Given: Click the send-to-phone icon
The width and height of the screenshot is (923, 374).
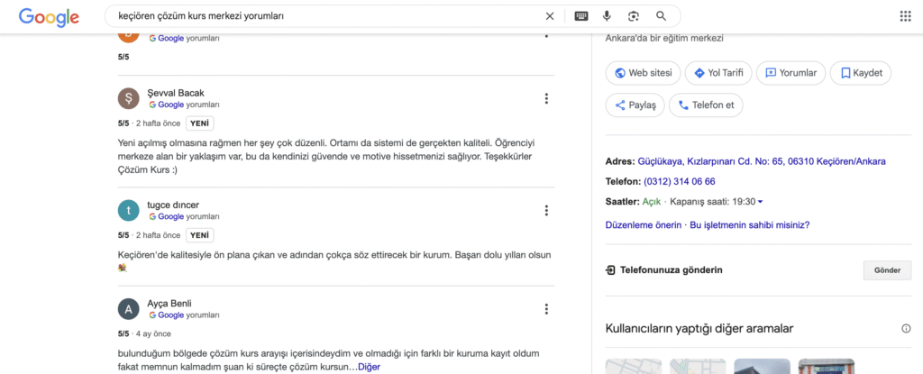Looking at the screenshot, I should click(x=610, y=270).
